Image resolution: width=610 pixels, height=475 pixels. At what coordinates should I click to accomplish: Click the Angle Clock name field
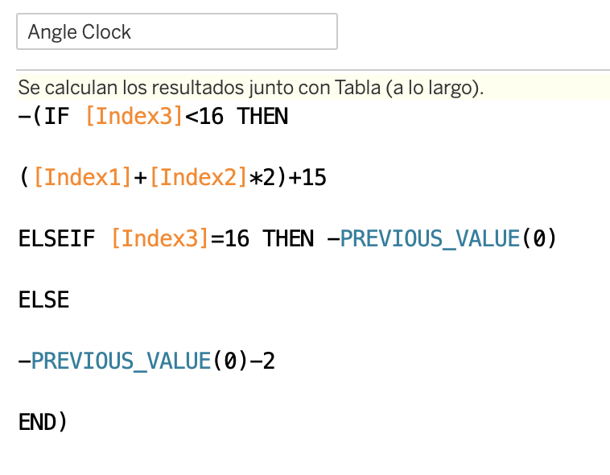[177, 31]
